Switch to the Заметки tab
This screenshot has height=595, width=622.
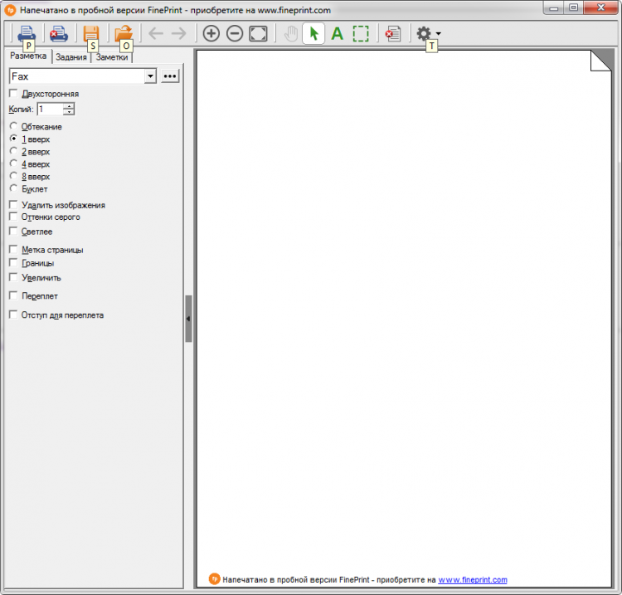(112, 57)
